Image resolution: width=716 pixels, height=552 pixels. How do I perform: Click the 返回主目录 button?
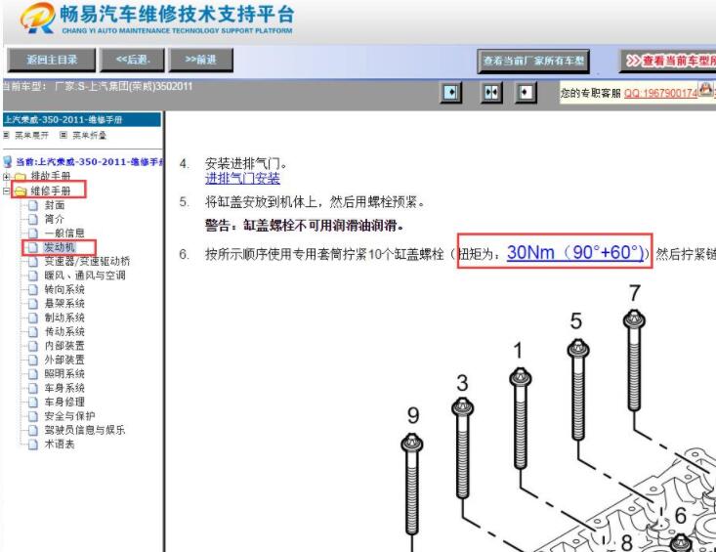52,60
